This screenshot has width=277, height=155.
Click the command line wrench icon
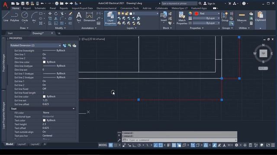(x=119, y=140)
